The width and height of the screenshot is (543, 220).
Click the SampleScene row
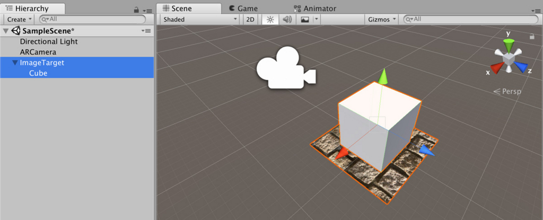pyautogui.click(x=77, y=31)
